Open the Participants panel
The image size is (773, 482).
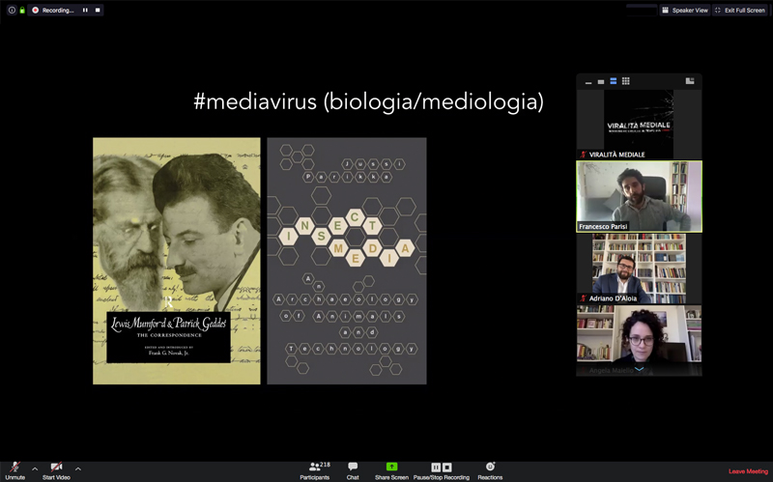point(315,470)
